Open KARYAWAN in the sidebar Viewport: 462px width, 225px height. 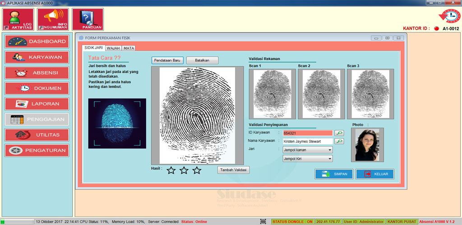coord(37,57)
